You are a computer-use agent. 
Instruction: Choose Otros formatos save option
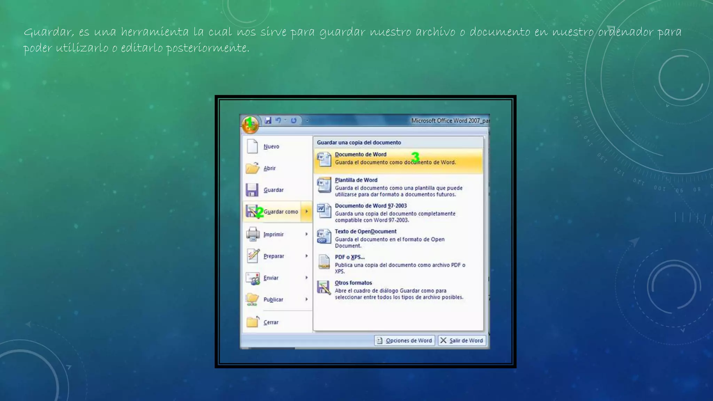point(398,290)
